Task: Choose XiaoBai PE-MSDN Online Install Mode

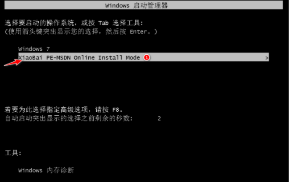Action: click(144, 57)
